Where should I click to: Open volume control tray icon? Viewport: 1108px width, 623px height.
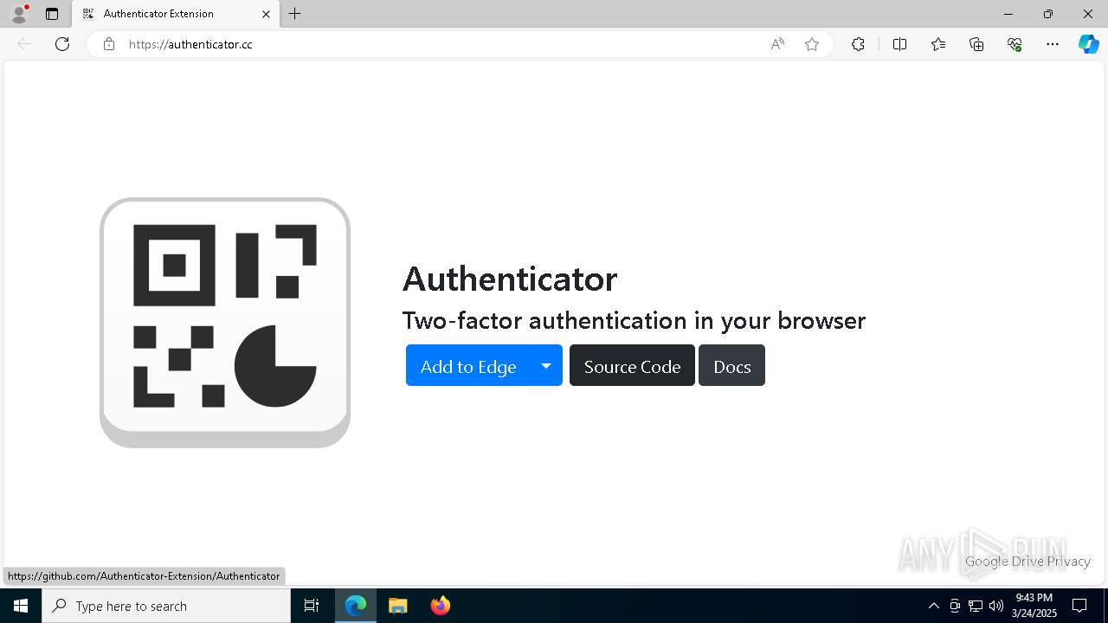[x=996, y=606]
